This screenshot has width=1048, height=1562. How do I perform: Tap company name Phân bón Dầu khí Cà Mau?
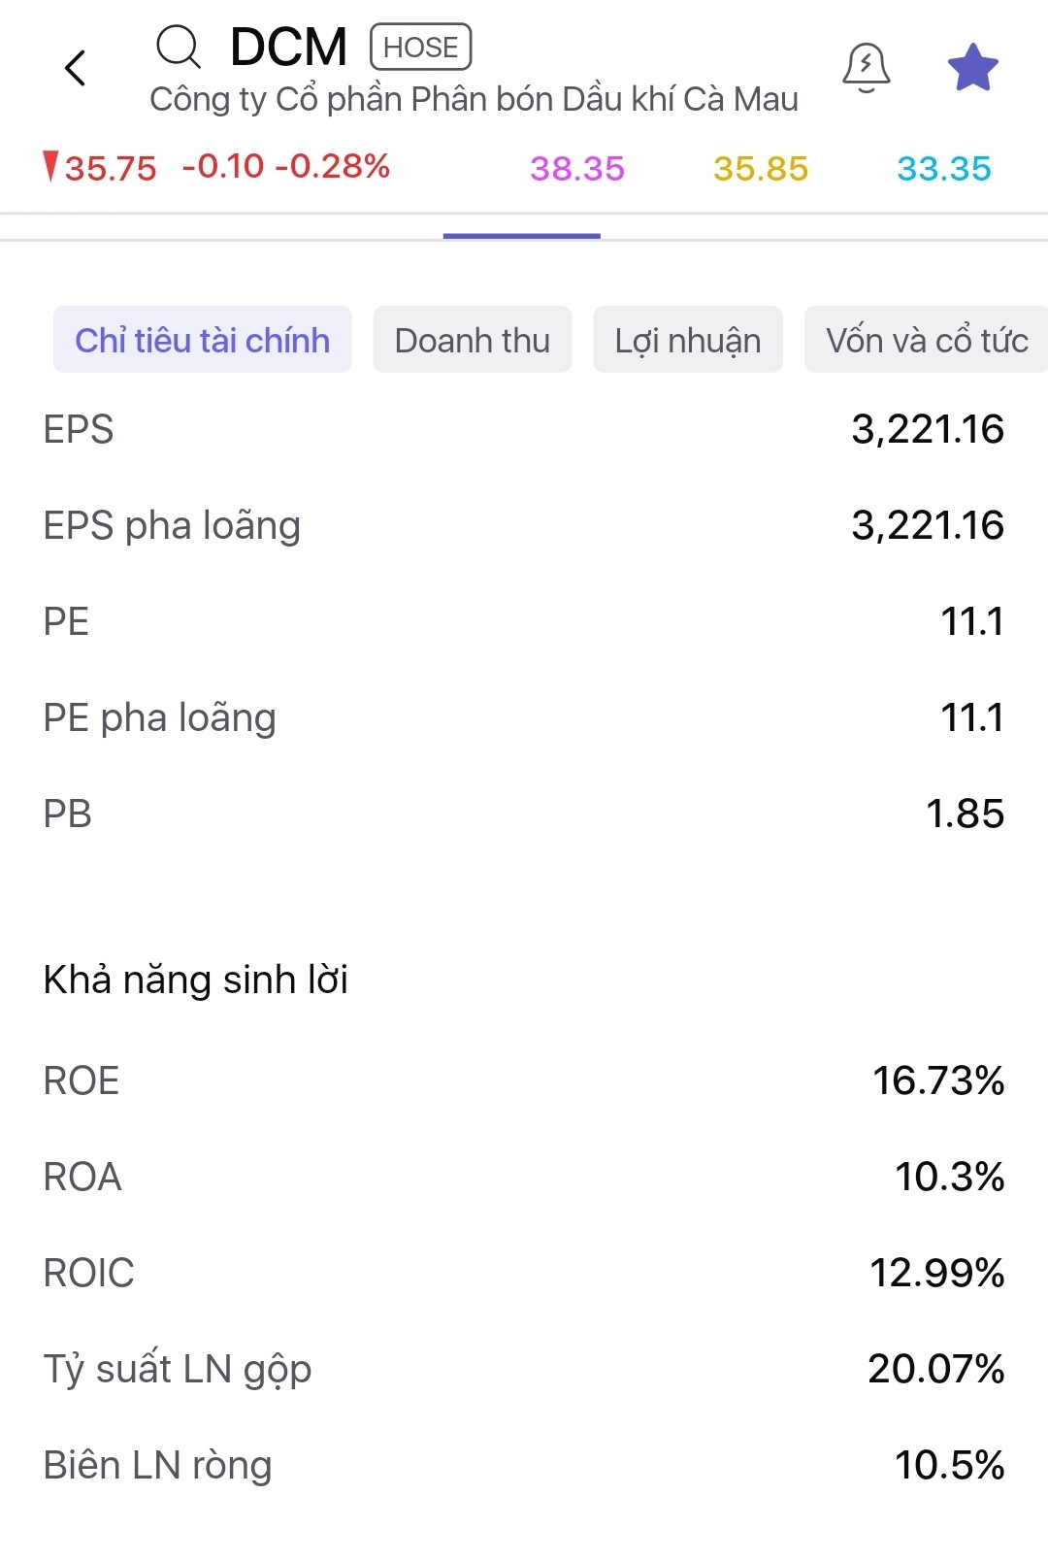click(x=474, y=99)
